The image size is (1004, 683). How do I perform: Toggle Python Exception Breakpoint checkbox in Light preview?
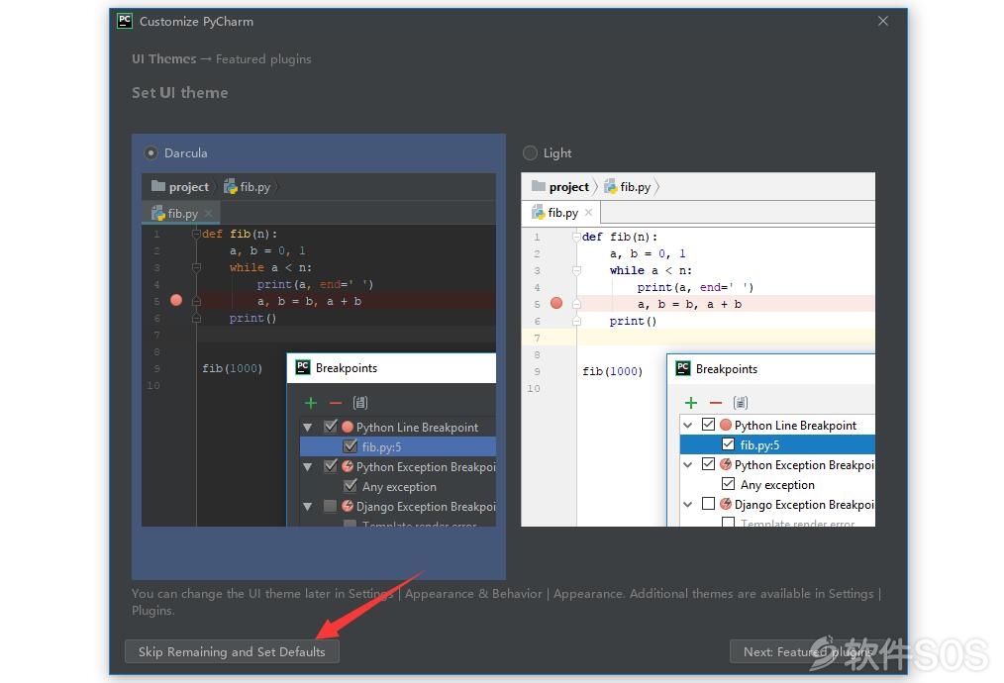708,464
